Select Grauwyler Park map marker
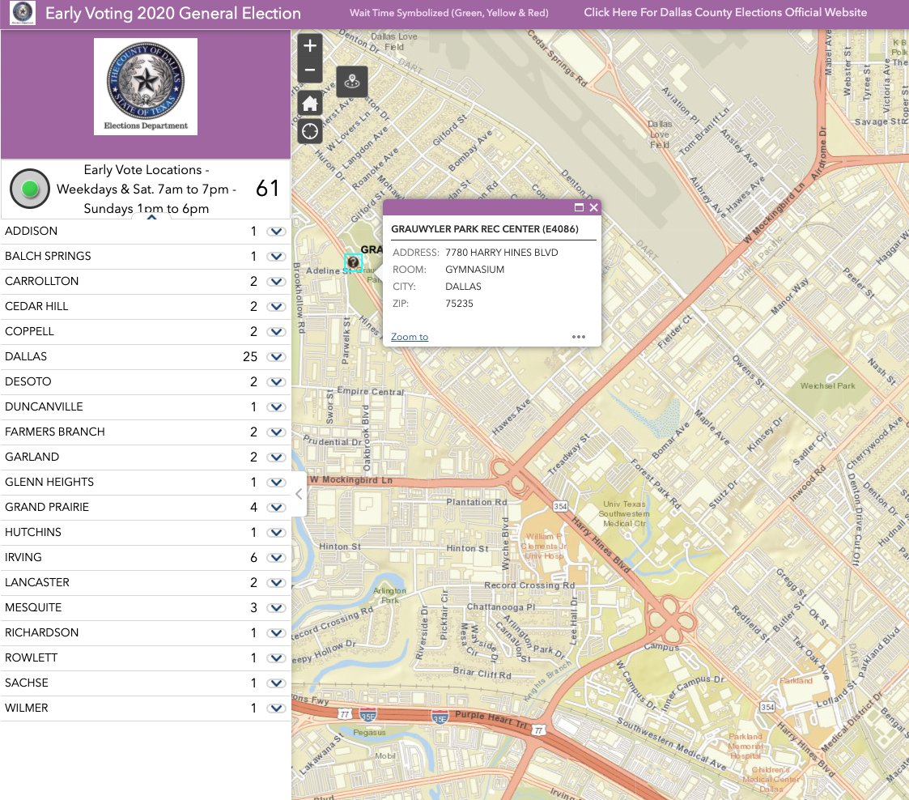The width and height of the screenshot is (909, 800). point(353,262)
